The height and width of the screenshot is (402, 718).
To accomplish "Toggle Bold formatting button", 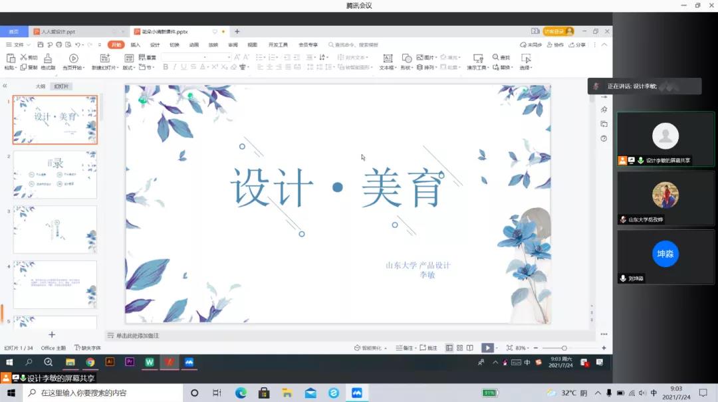I will (166, 67).
